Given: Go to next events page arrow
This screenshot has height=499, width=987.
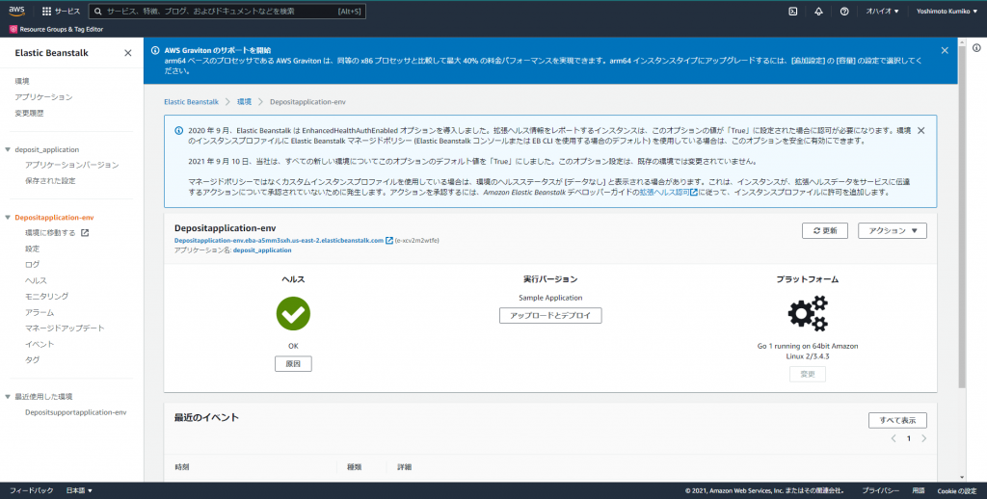Looking at the screenshot, I should (923, 438).
